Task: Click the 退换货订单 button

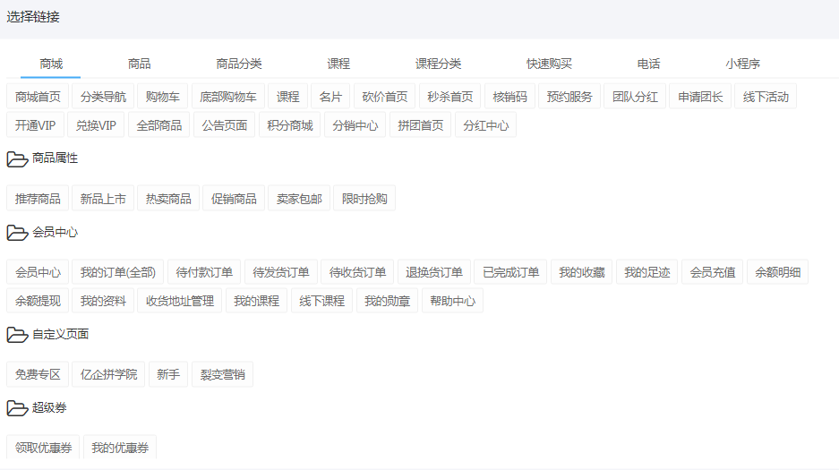Action: coord(434,272)
